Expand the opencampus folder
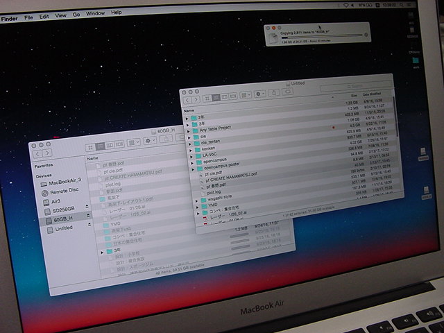 pos(193,163)
